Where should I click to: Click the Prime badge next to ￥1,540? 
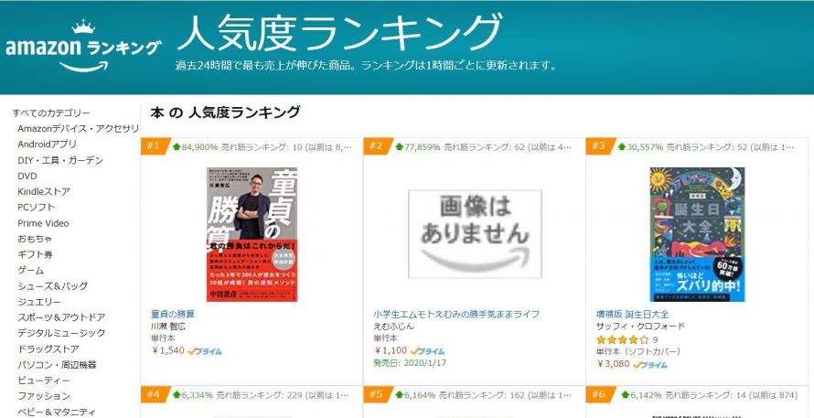click(205, 351)
